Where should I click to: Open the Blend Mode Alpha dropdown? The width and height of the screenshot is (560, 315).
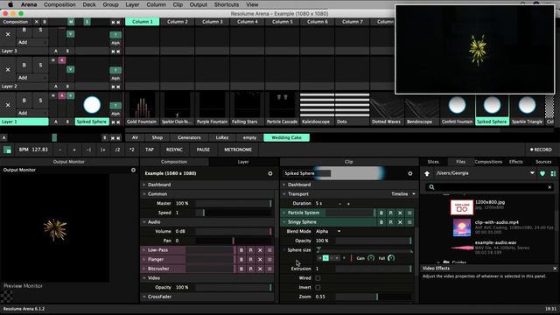(328, 231)
